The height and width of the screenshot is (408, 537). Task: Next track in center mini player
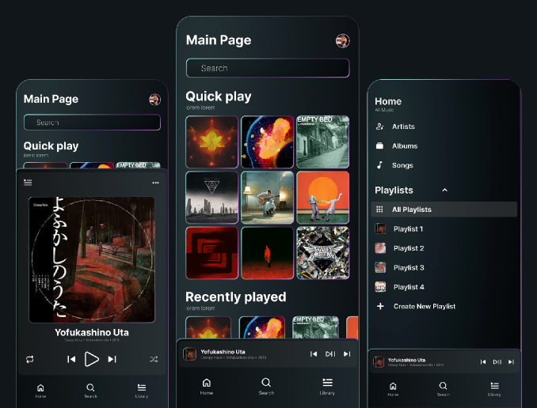pyautogui.click(x=347, y=354)
